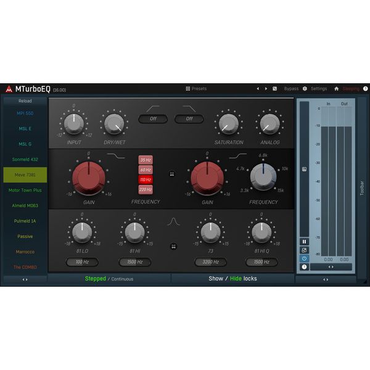370x370 pixels.
Task: Open the Presets grid icon
Action: (188, 89)
